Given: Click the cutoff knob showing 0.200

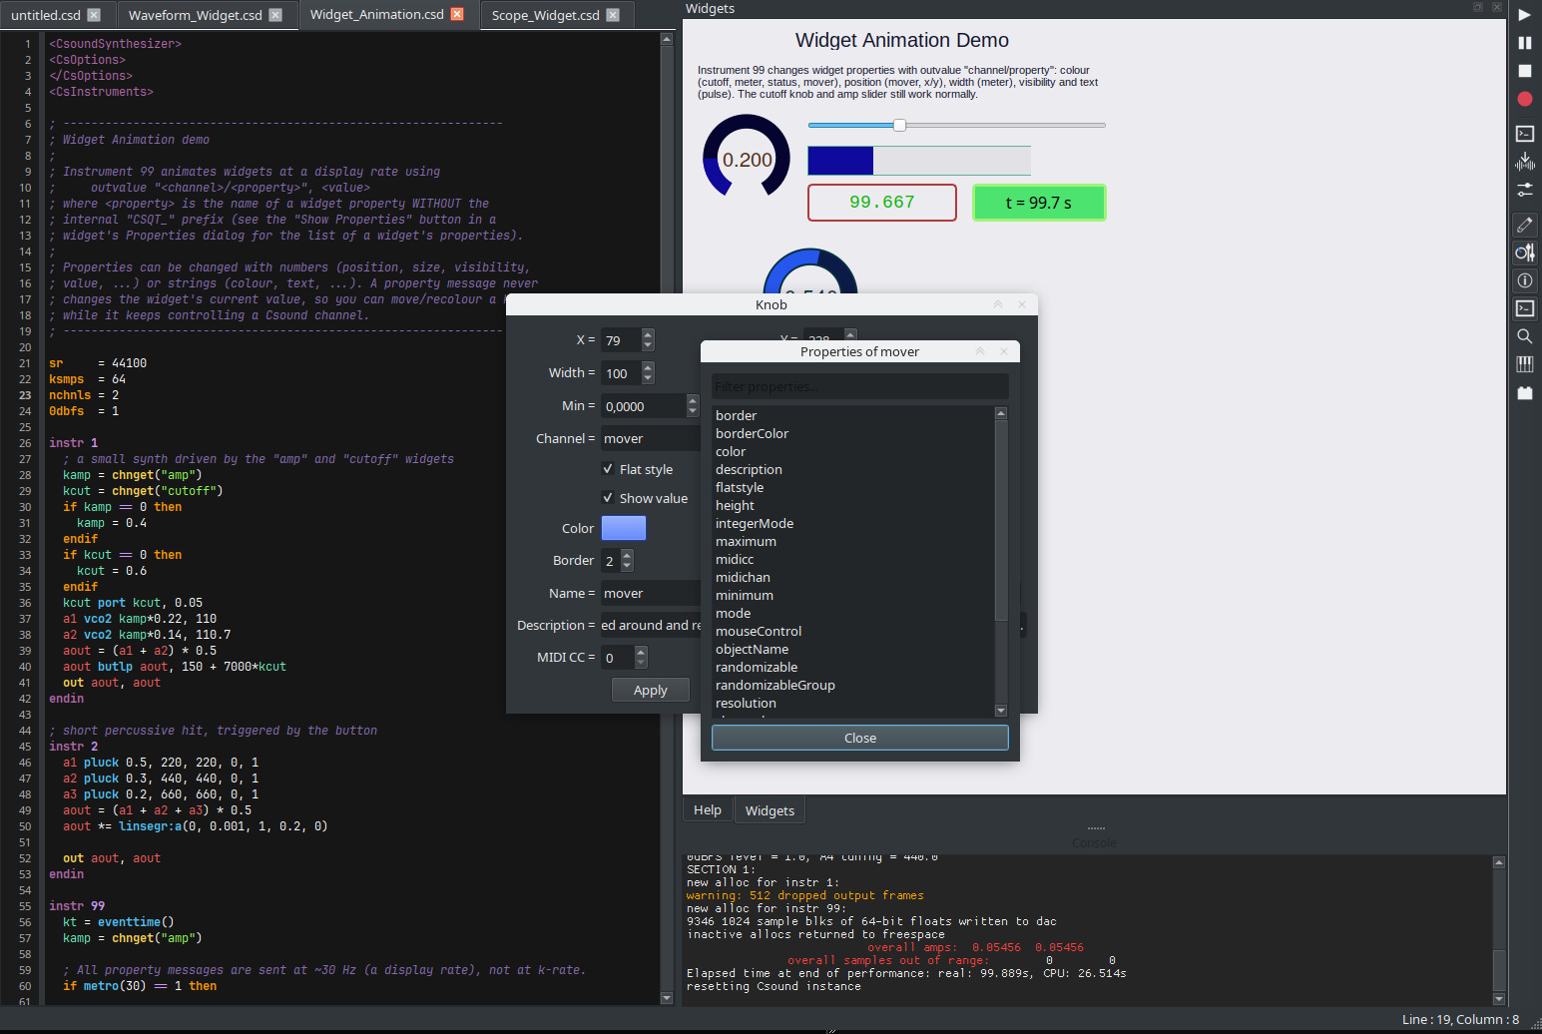Looking at the screenshot, I should coord(747,158).
